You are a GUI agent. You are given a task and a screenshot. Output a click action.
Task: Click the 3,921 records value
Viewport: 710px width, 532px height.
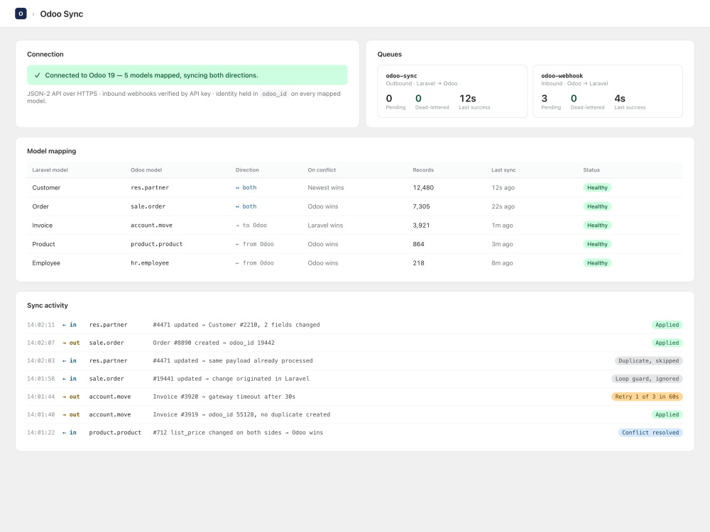coord(421,226)
